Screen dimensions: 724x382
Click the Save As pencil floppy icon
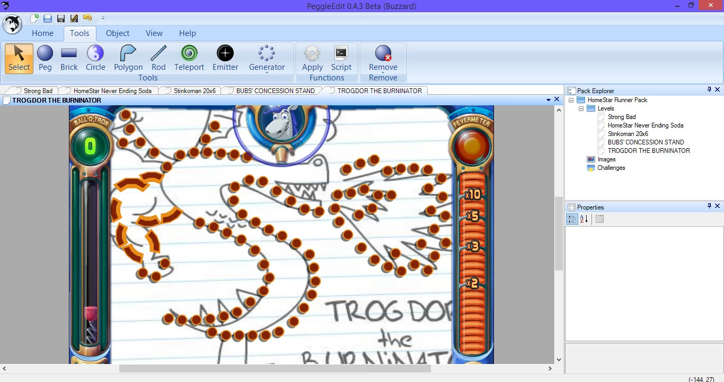click(x=74, y=19)
